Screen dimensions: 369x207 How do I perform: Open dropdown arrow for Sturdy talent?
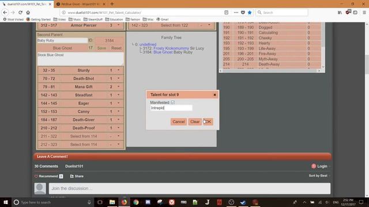[x=118, y=70]
